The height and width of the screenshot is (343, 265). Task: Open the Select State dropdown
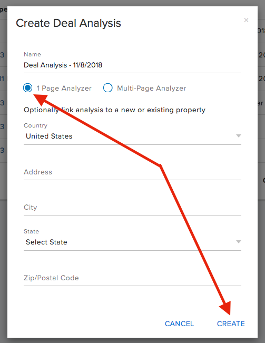coord(133,242)
